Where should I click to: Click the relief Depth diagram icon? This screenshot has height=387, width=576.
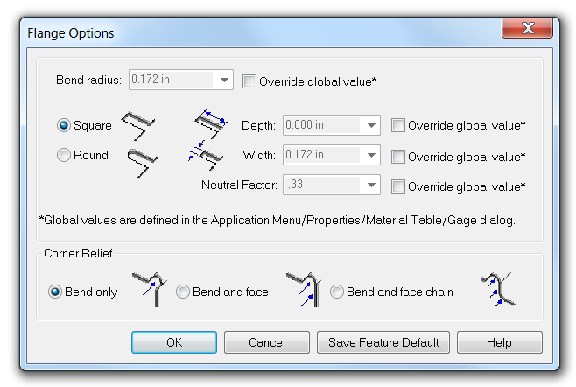coord(211,123)
